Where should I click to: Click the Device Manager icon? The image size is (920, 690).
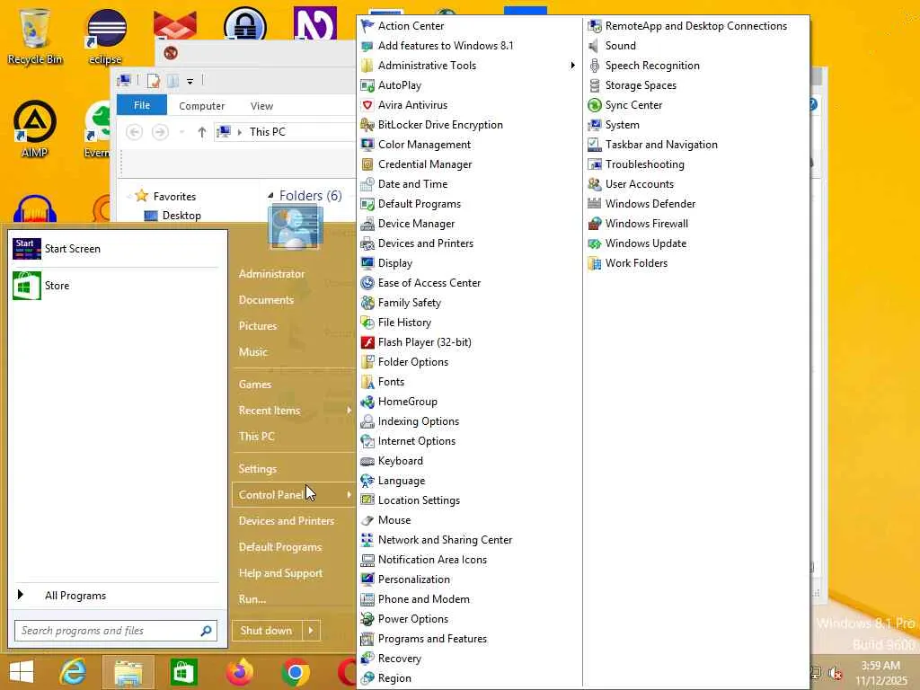pyautogui.click(x=367, y=224)
